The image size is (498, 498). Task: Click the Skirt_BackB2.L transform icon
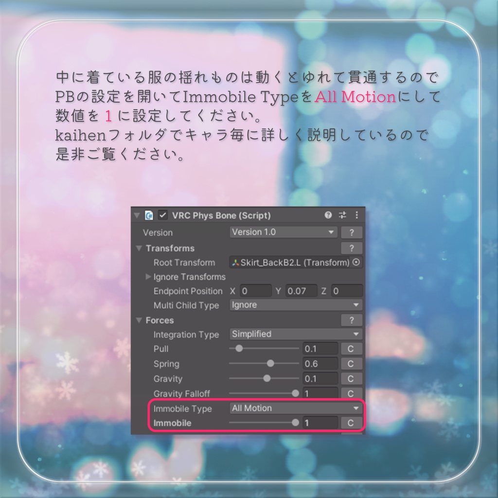click(234, 263)
